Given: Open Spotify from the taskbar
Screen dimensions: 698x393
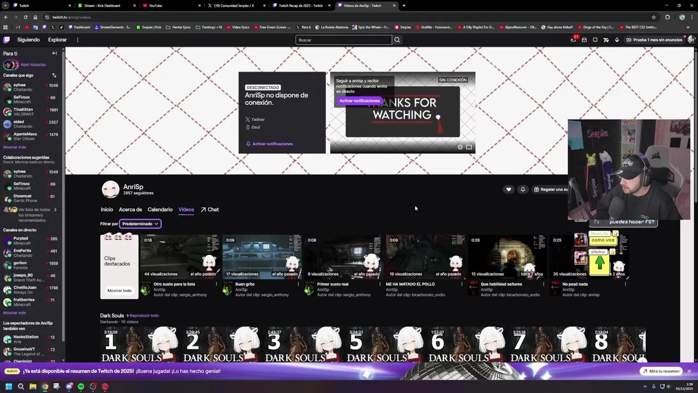Looking at the screenshot, I should click(x=81, y=386).
